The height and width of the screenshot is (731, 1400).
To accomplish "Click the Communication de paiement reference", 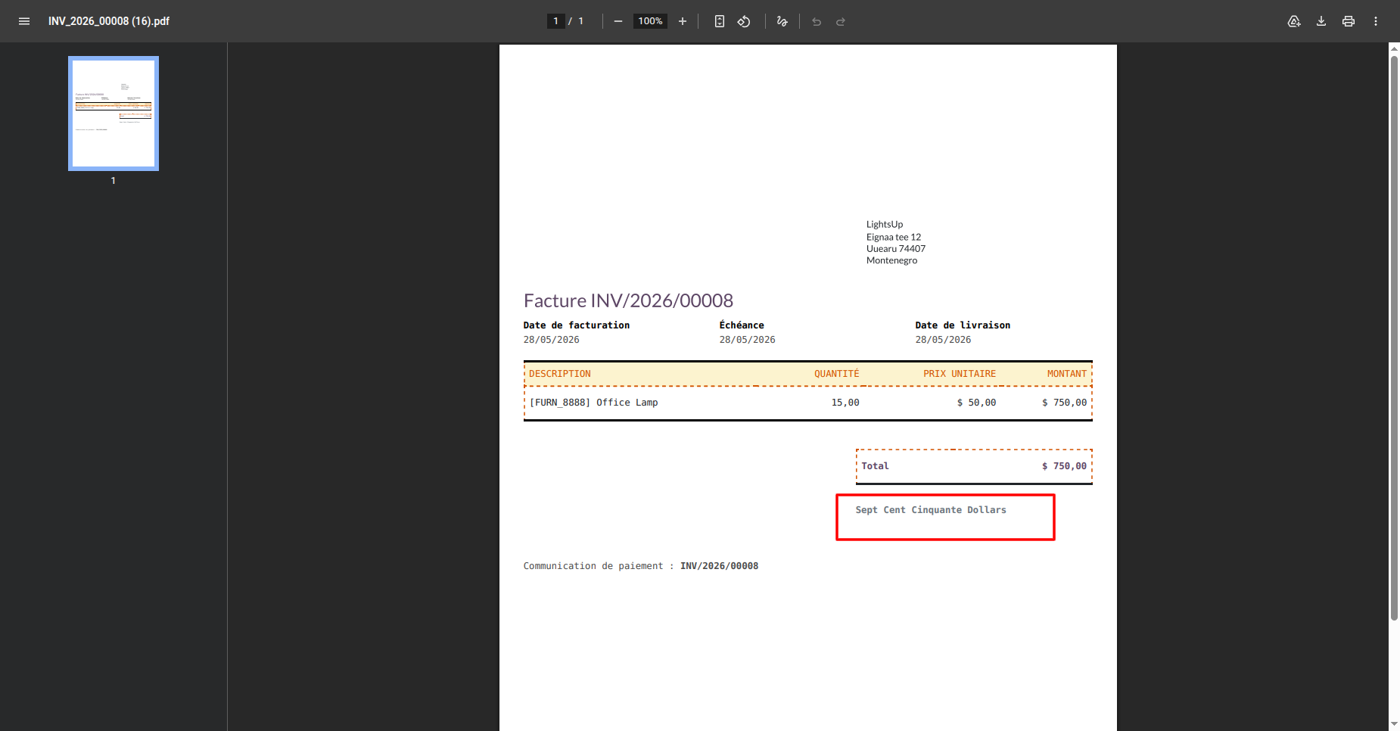I will pyautogui.click(x=641, y=566).
